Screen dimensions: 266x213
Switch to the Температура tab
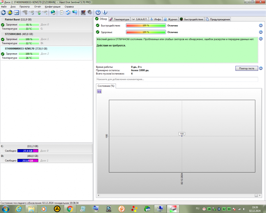click(120, 19)
